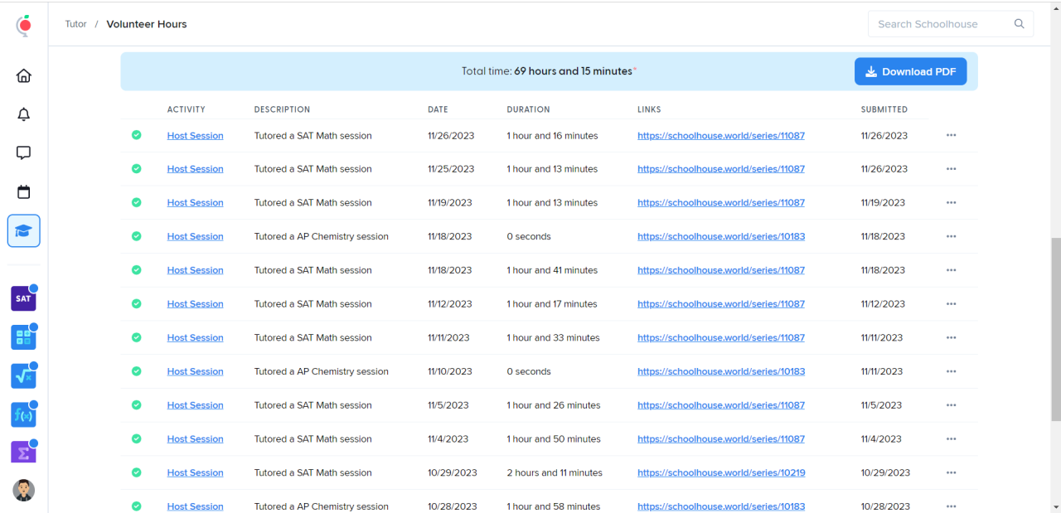Open more options for 11/25/2023 session

951,168
